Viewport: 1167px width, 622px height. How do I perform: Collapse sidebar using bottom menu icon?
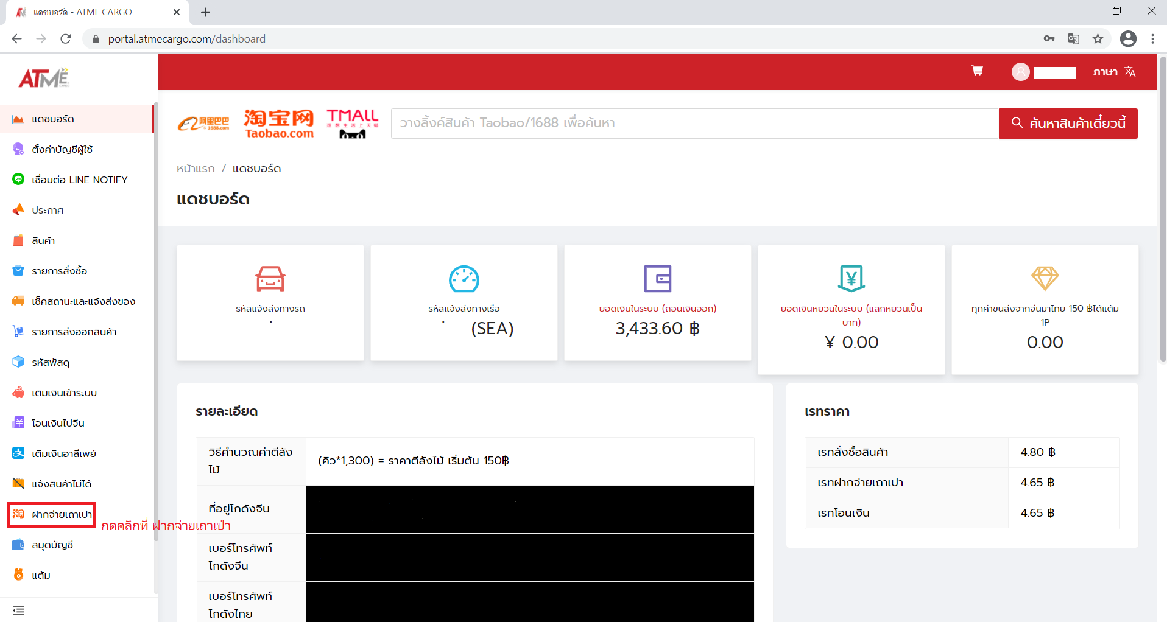pyautogui.click(x=18, y=610)
